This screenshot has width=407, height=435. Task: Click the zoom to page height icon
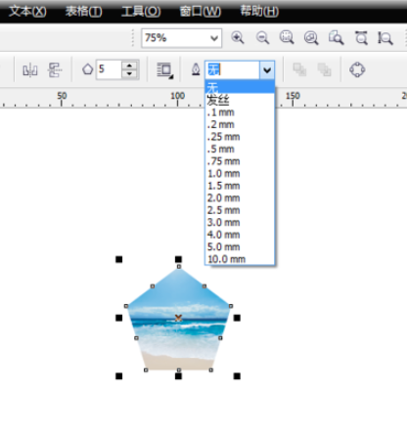pyautogui.click(x=385, y=38)
